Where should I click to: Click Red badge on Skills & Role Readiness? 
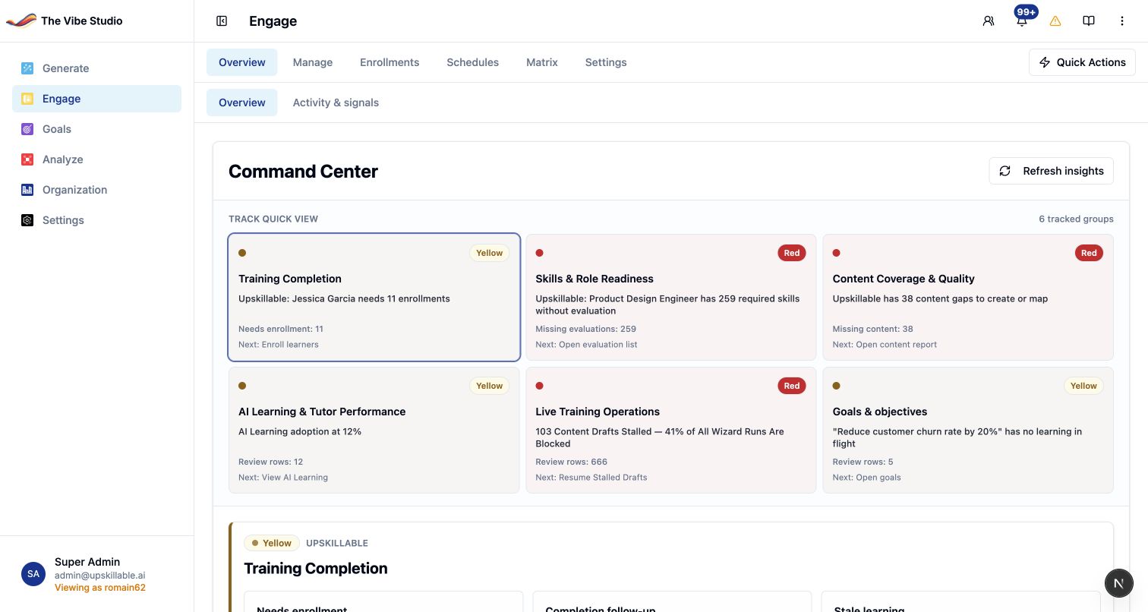tap(792, 253)
